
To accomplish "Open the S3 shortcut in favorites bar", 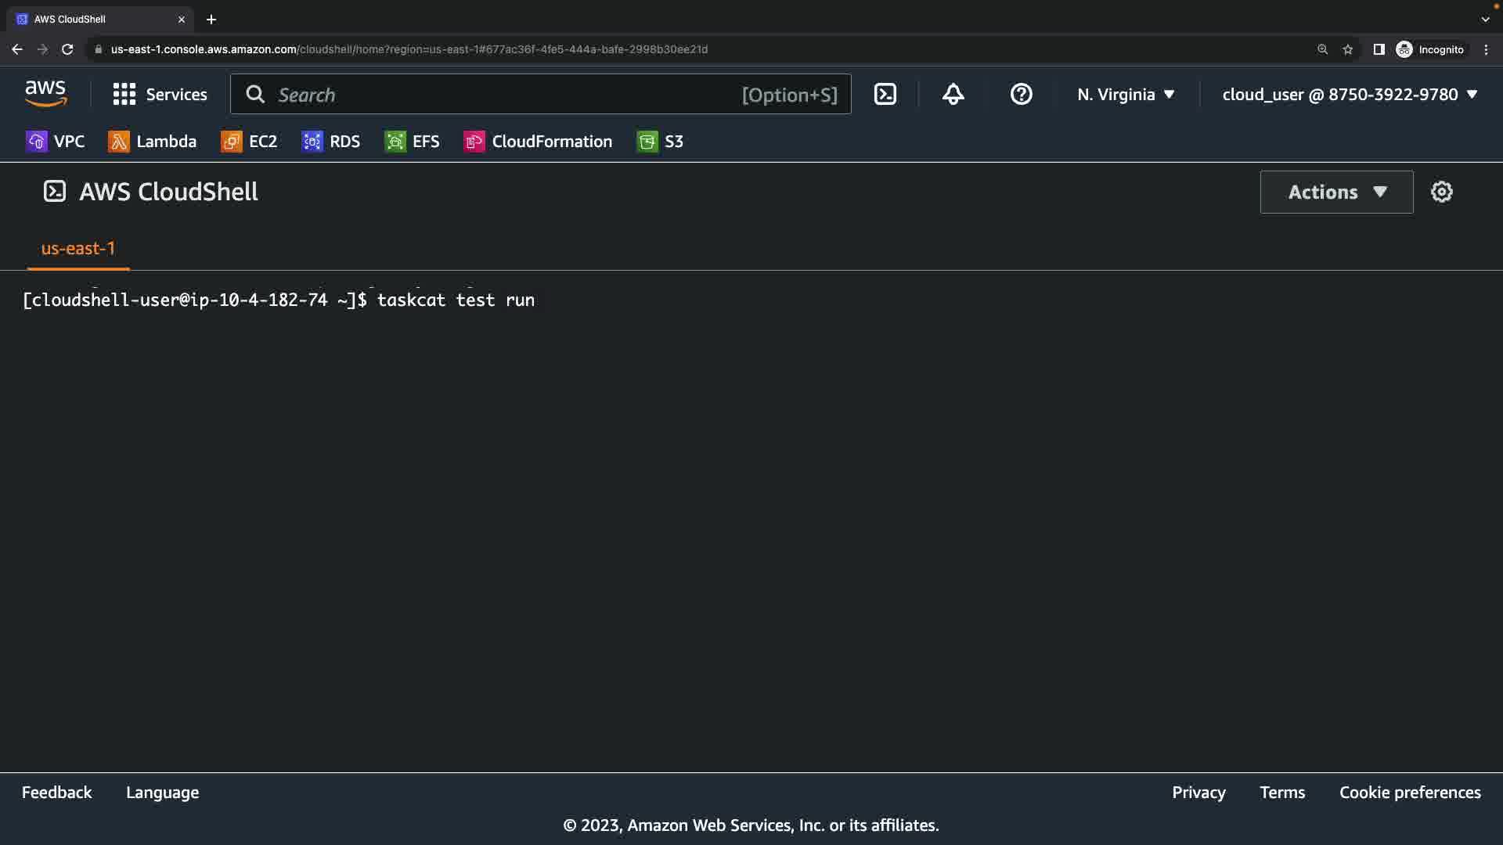I will 660,142.
